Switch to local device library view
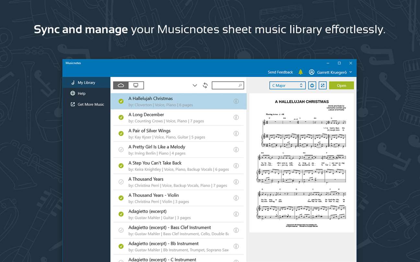This screenshot has width=420, height=262. pos(136,85)
